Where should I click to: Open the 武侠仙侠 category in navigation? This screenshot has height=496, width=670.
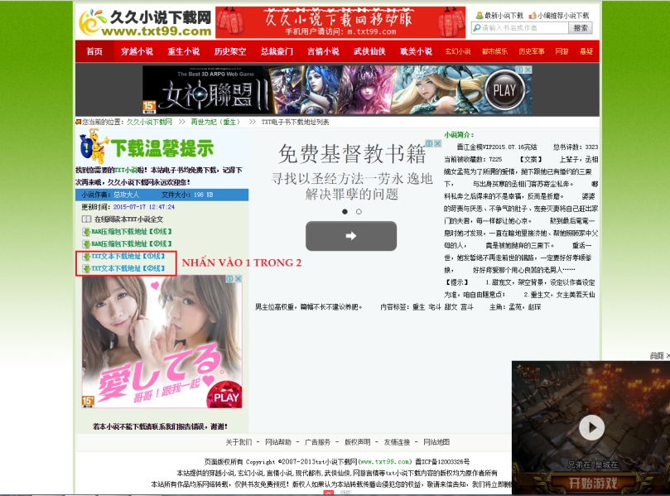point(369,51)
